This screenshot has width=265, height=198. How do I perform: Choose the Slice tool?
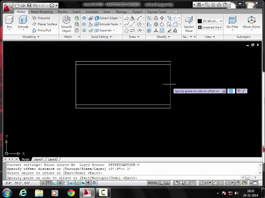point(91,24)
